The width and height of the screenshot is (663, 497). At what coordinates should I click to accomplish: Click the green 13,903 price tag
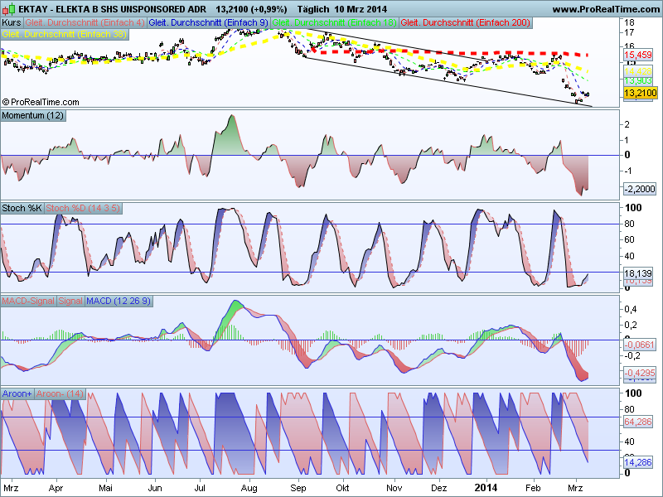[x=637, y=80]
